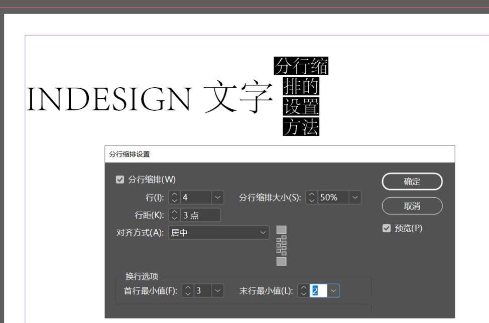Screen dimensions: 489x323
Task: Click the 分行缩排大小 field showing 50%
Action: pyautogui.click(x=332, y=198)
